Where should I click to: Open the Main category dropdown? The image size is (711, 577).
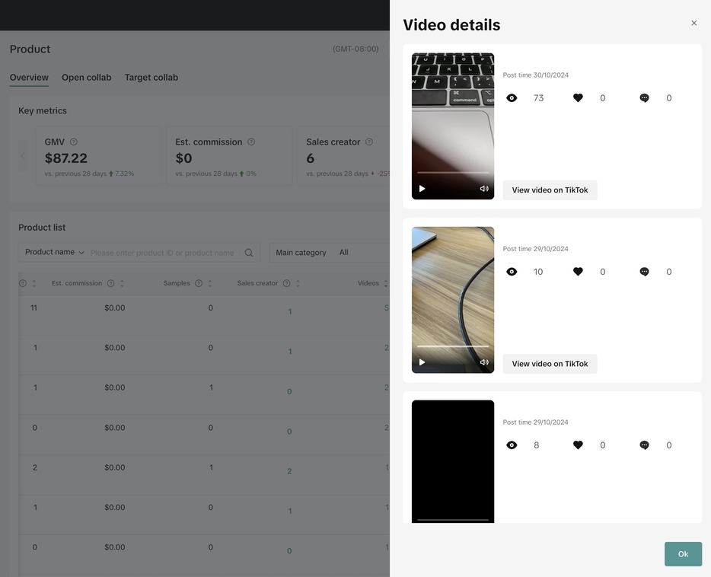[327, 253]
